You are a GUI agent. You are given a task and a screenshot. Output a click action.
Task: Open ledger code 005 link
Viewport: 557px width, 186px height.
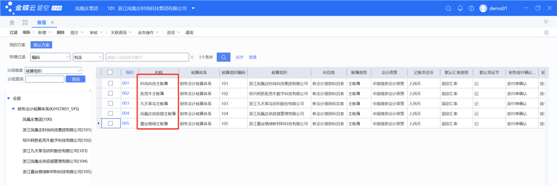point(126,124)
